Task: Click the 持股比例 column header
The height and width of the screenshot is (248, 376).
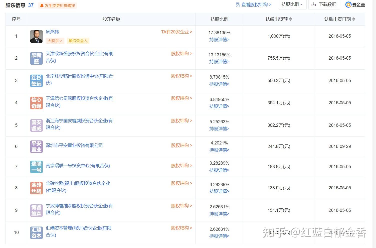Action: 219,19
